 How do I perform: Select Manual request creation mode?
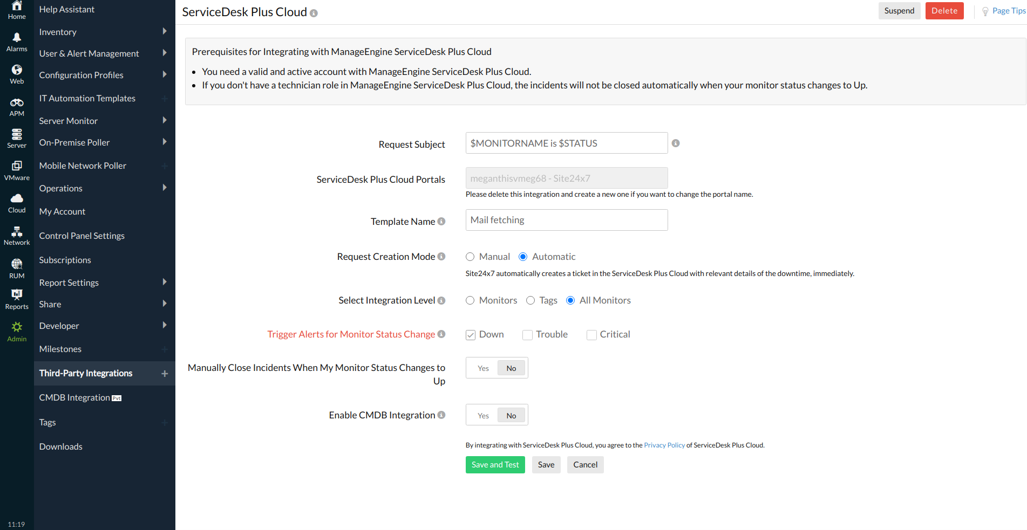470,257
